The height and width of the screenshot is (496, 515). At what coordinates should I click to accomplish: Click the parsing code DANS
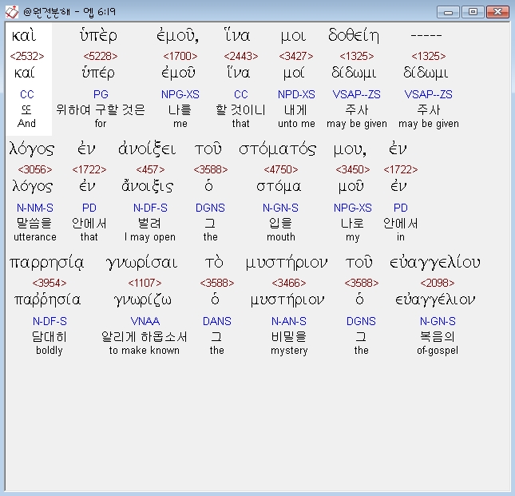coord(216,321)
